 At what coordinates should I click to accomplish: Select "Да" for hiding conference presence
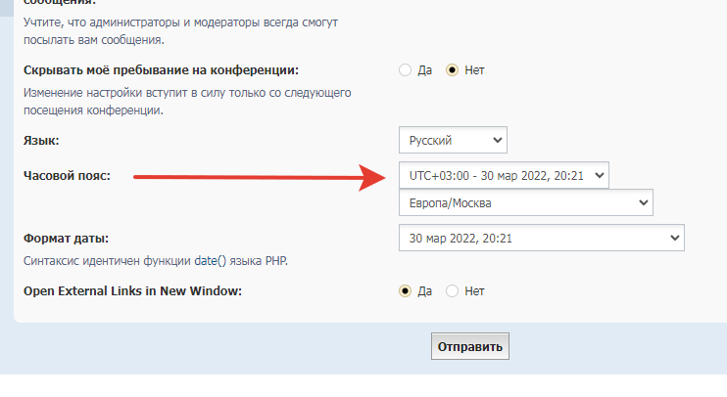(406, 70)
